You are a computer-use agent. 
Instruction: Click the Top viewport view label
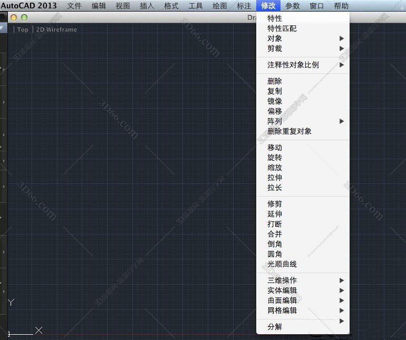(23, 30)
